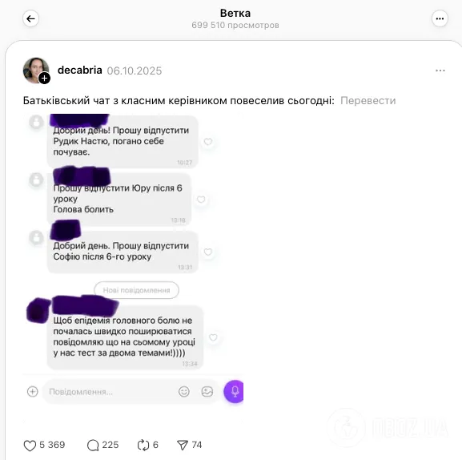Screen dimensions: 462x460
Task: Like the message about Рудик Настю
Action: pyautogui.click(x=208, y=142)
